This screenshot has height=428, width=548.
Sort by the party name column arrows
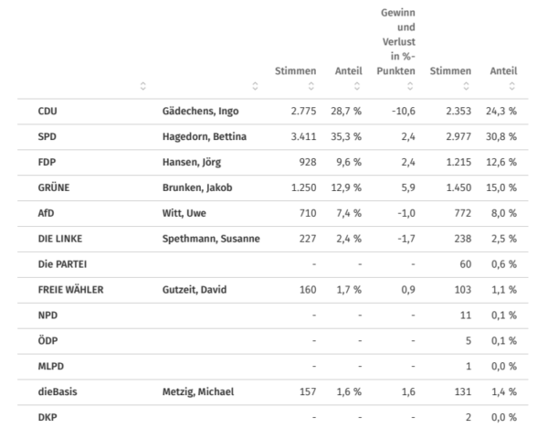[x=143, y=86]
